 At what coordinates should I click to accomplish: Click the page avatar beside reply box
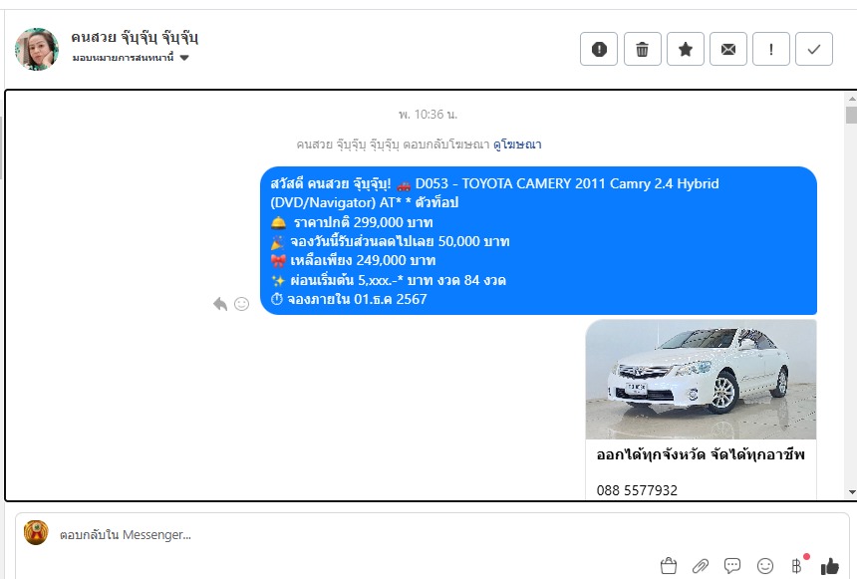tap(36, 532)
